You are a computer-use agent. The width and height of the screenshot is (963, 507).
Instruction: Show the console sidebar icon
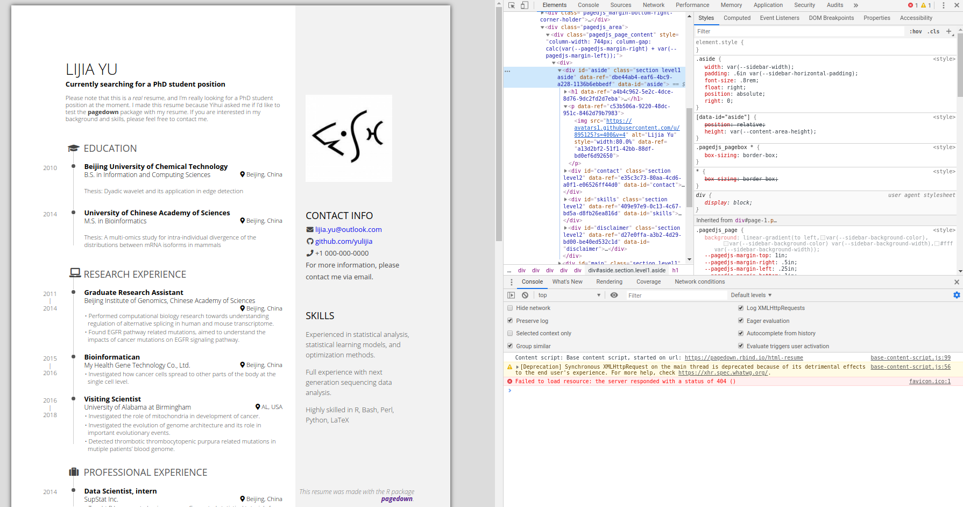pos(511,295)
